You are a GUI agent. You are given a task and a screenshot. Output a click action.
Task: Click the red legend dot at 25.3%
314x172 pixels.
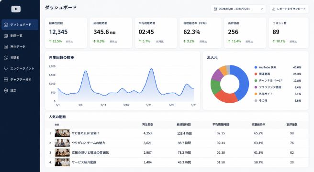click(x=256, y=74)
